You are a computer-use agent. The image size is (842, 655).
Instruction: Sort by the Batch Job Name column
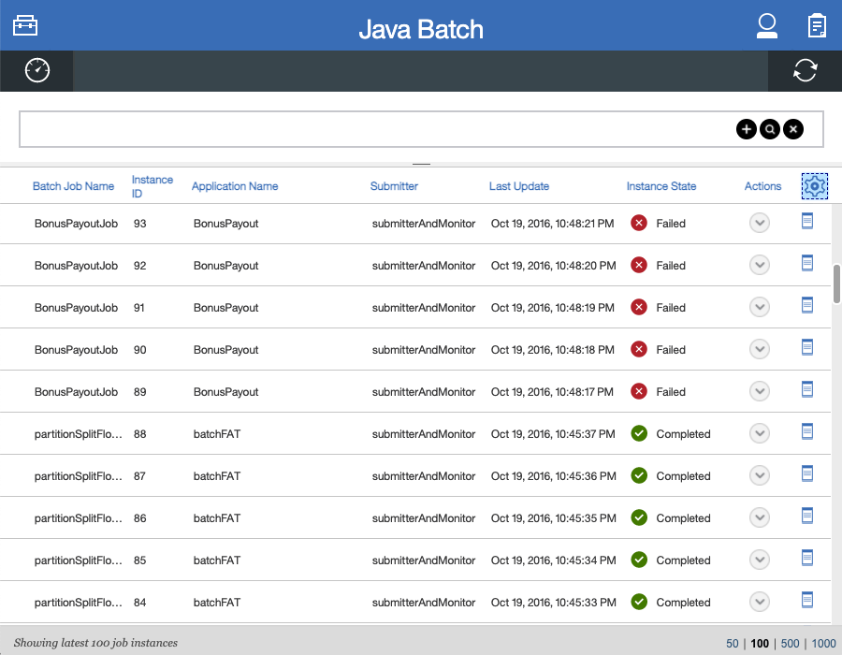[73, 186]
